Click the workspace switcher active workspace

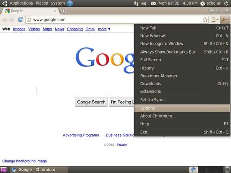coord(193,170)
